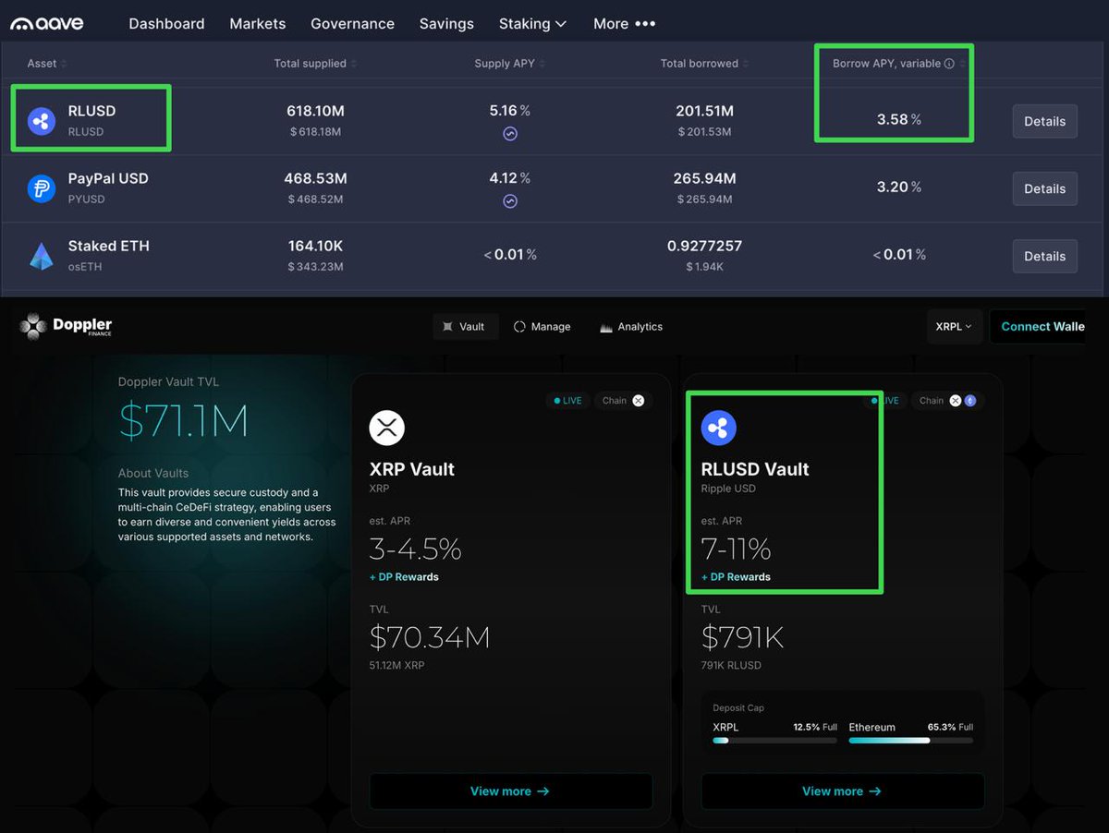Click the PayPal USD token icon

pyautogui.click(x=42, y=188)
